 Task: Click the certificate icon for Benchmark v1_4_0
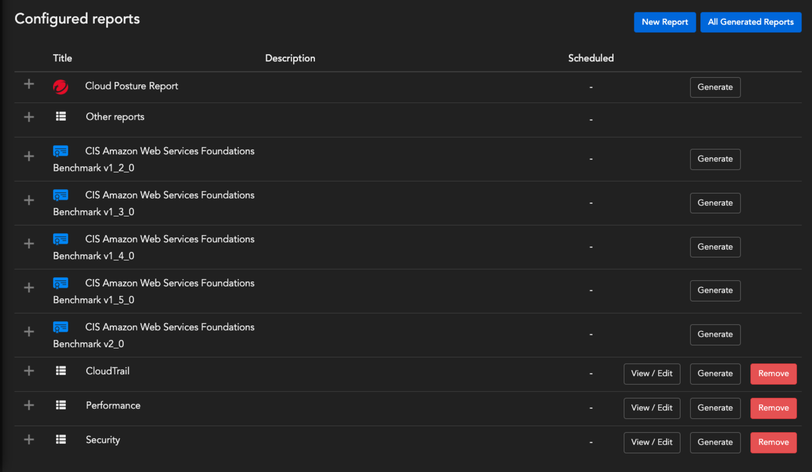click(x=61, y=239)
